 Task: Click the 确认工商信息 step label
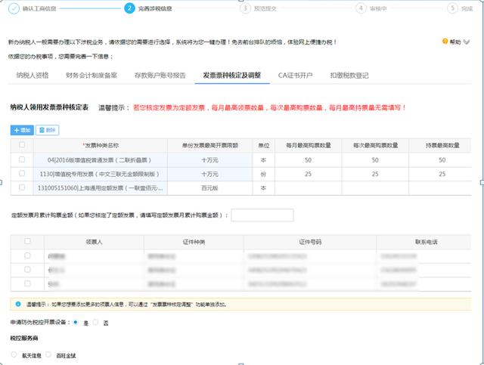tap(39, 8)
